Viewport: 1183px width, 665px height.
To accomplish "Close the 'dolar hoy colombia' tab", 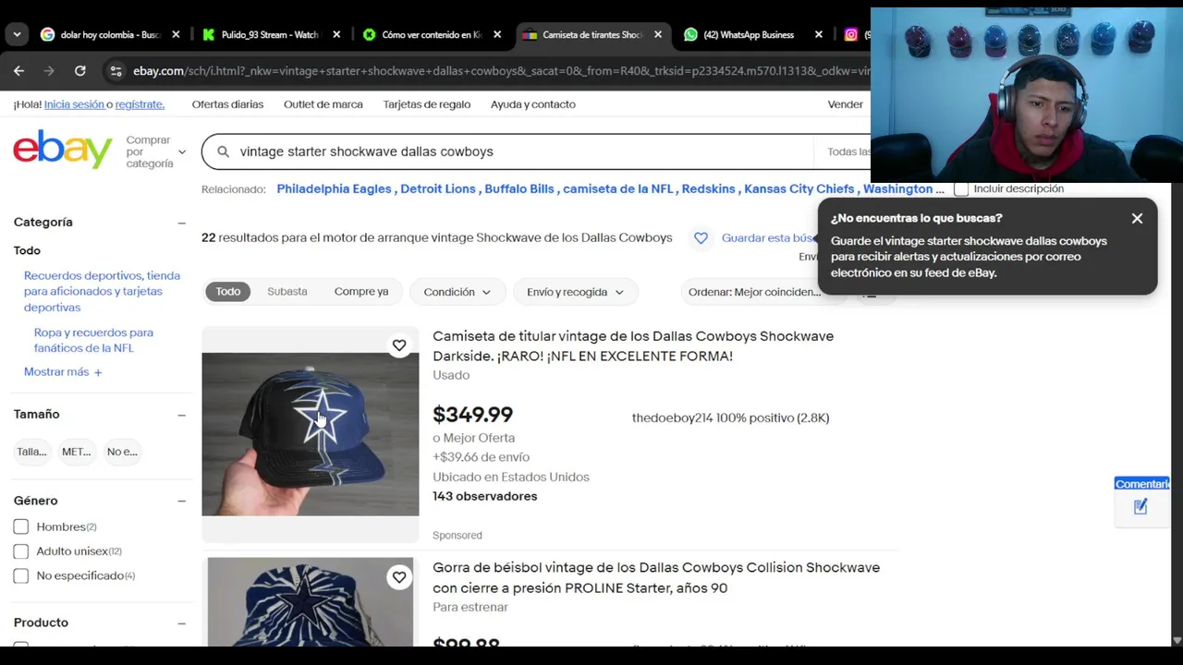I will coord(176,34).
